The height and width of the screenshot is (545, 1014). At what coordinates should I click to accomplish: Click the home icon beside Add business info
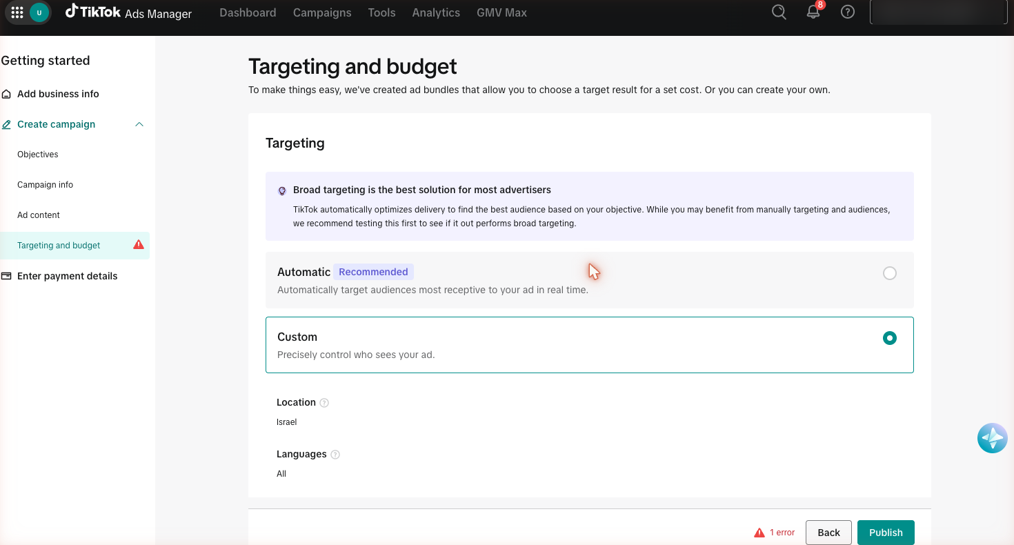pyautogui.click(x=6, y=94)
